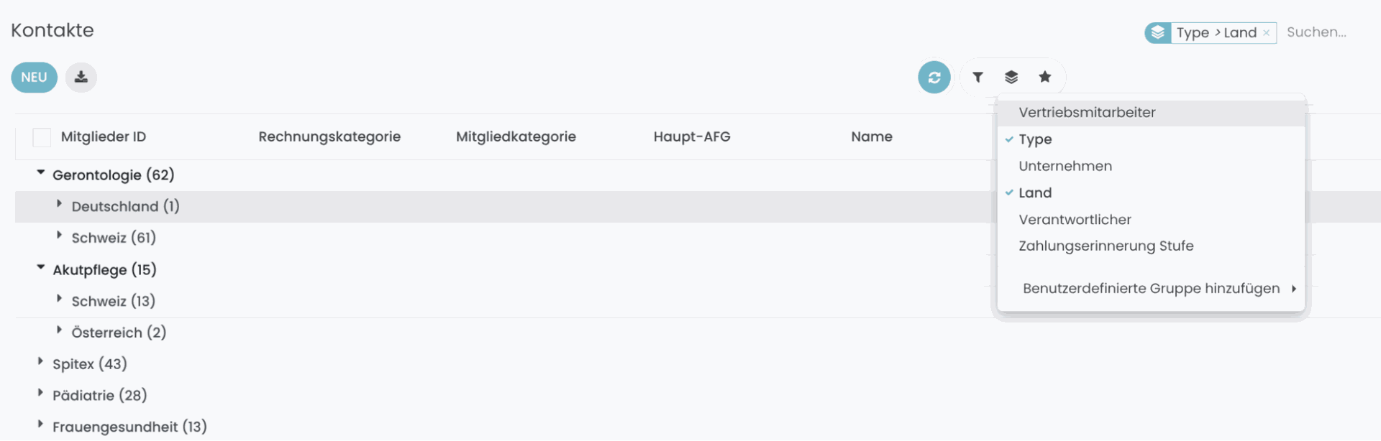The width and height of the screenshot is (1381, 441).
Task: Click the download export icon
Action: tap(81, 77)
